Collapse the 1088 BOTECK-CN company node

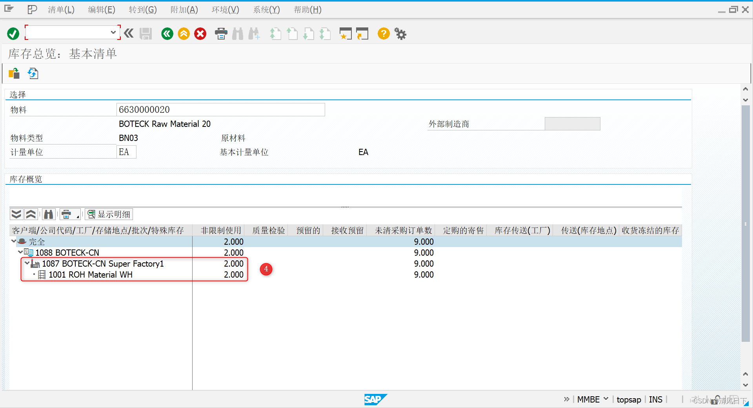tap(20, 252)
